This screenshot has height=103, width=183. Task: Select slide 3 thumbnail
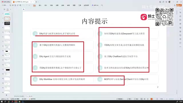[7, 23]
